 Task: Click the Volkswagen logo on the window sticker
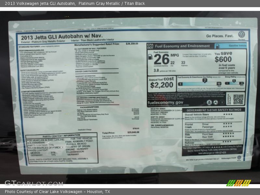241,34
